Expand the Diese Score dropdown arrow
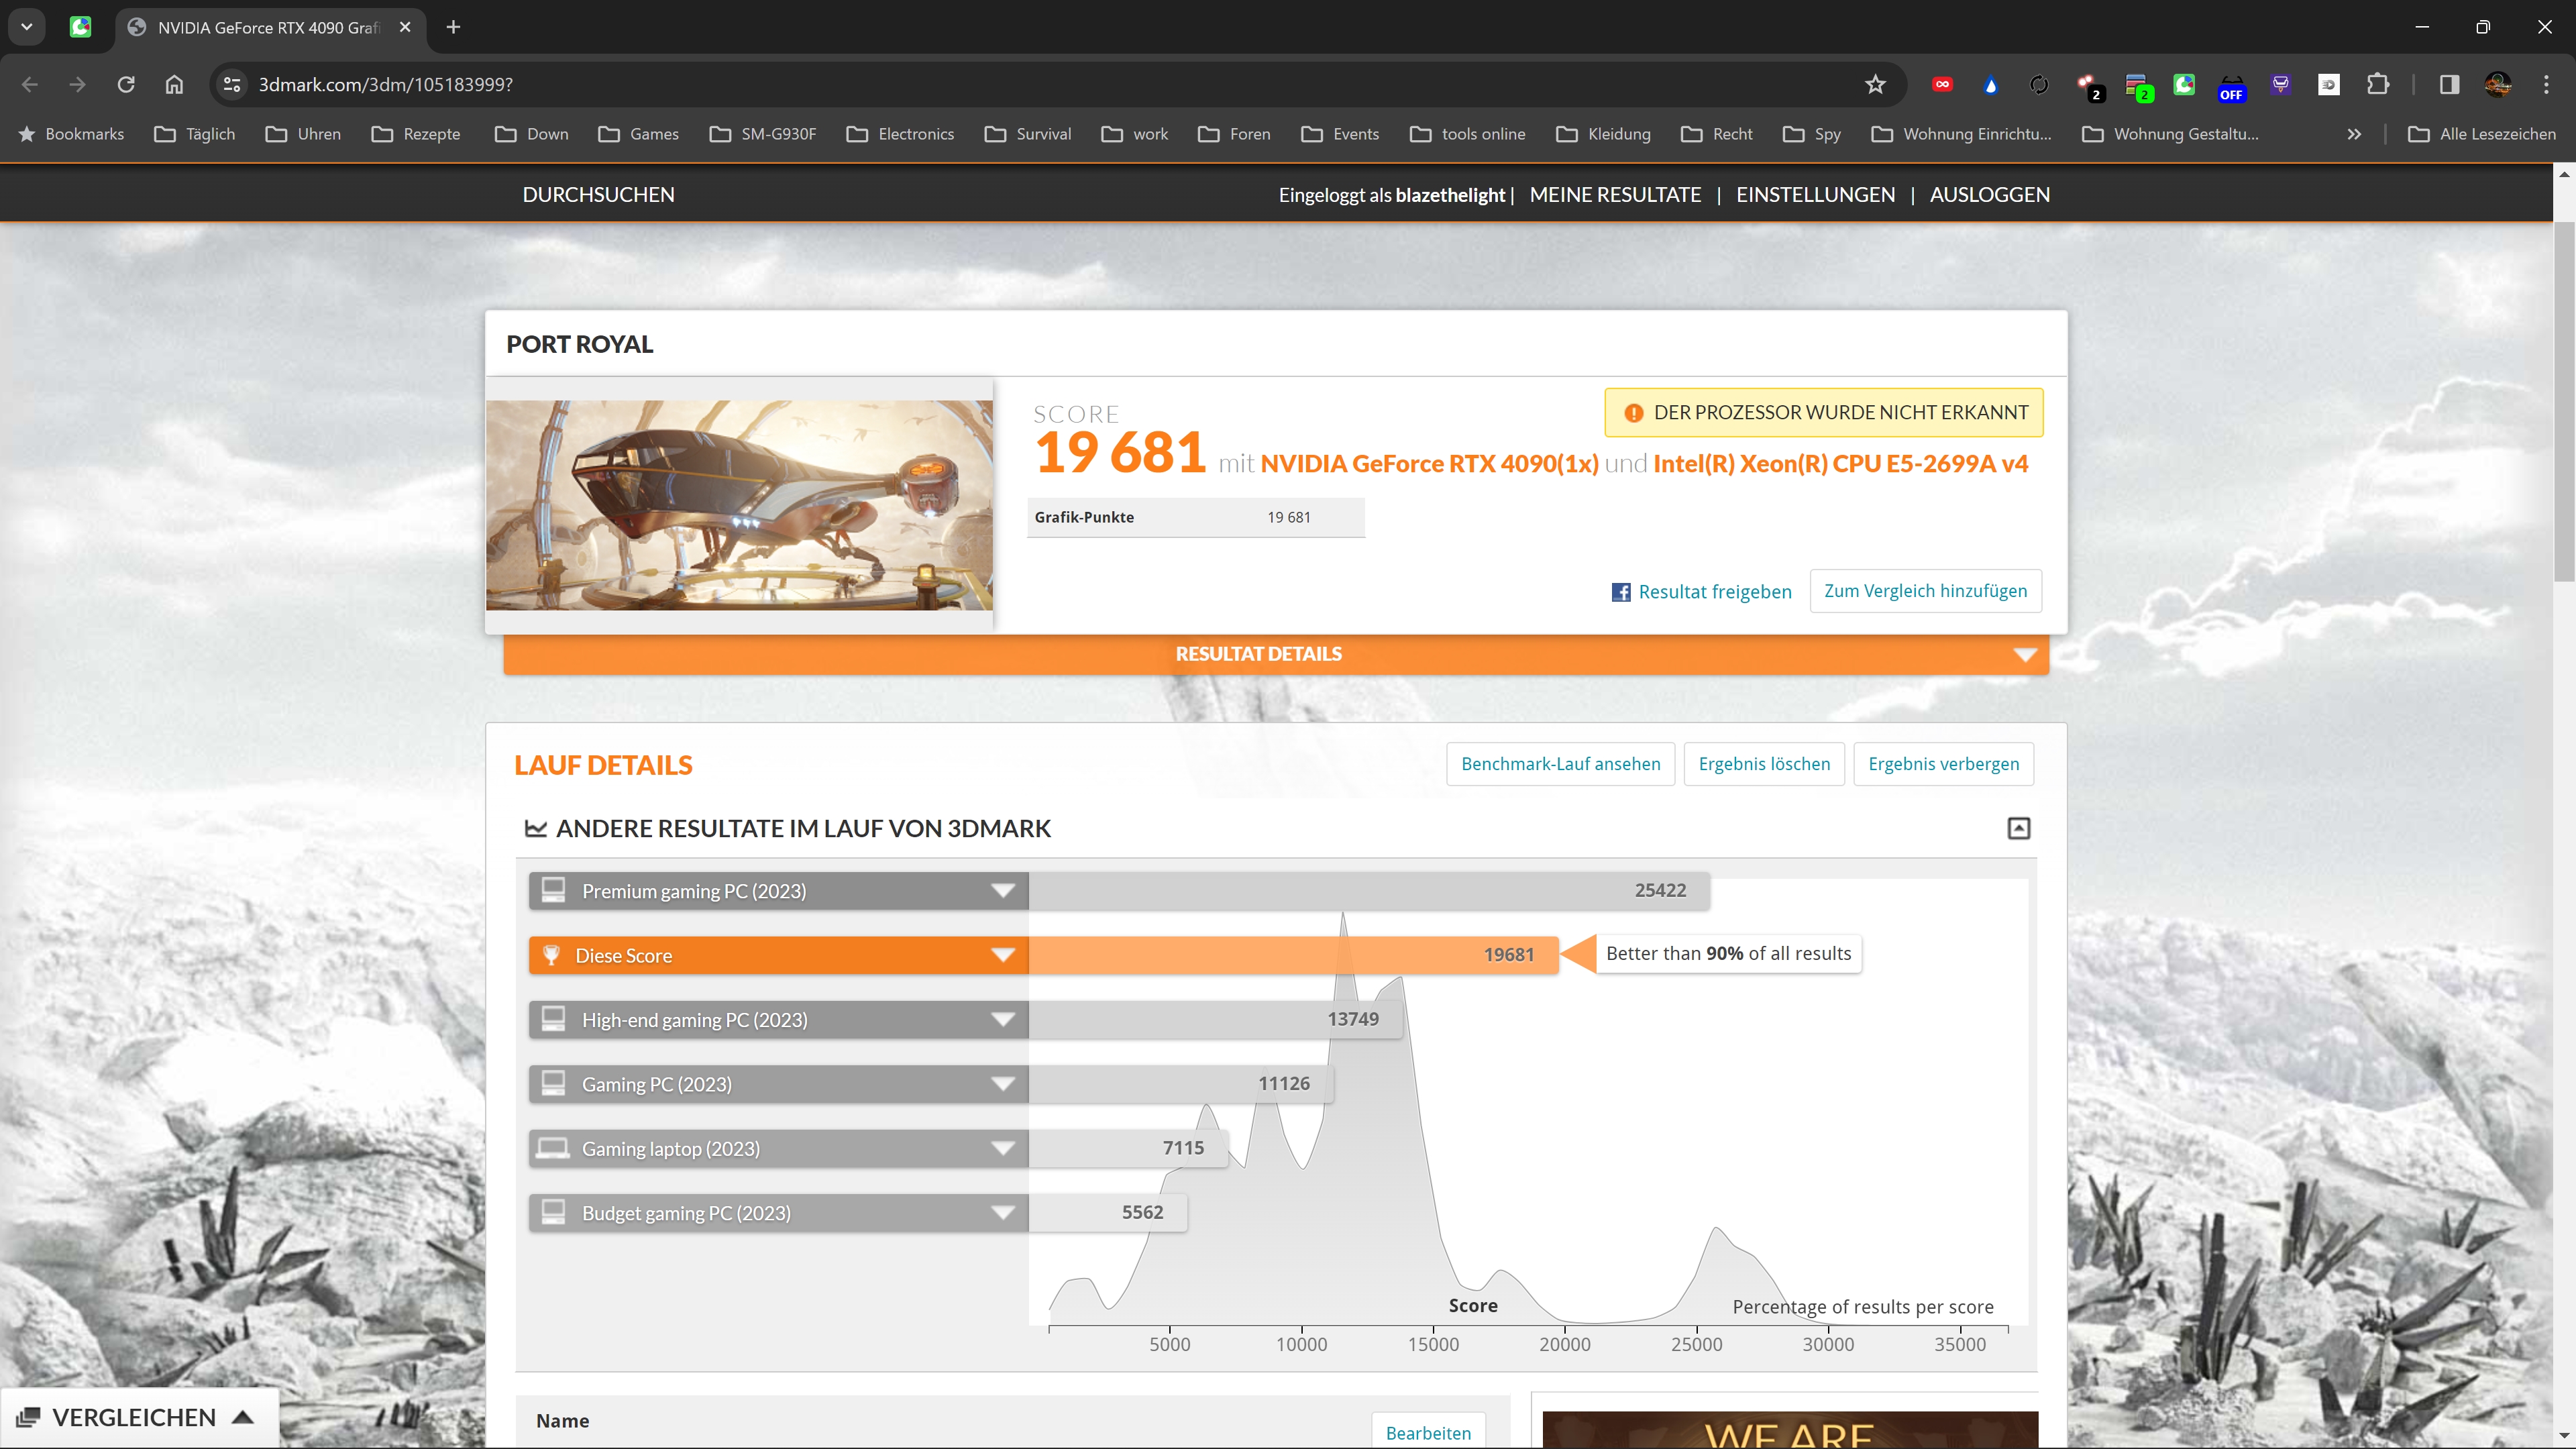Image resolution: width=2576 pixels, height=1449 pixels. click(x=1003, y=955)
